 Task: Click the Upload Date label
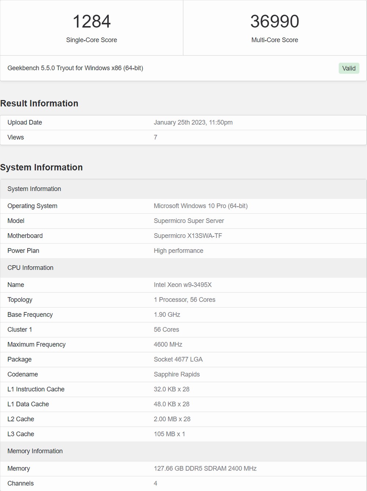tap(25, 122)
